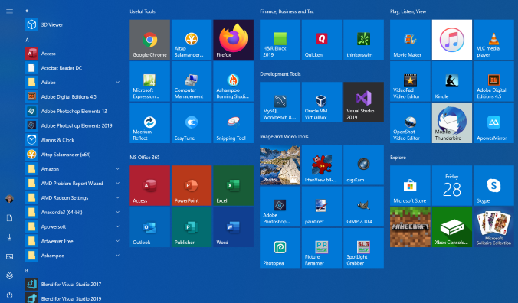Start Mozilla Thunderbird tile
Viewport: 518px width, 303px height.
pos(452,123)
